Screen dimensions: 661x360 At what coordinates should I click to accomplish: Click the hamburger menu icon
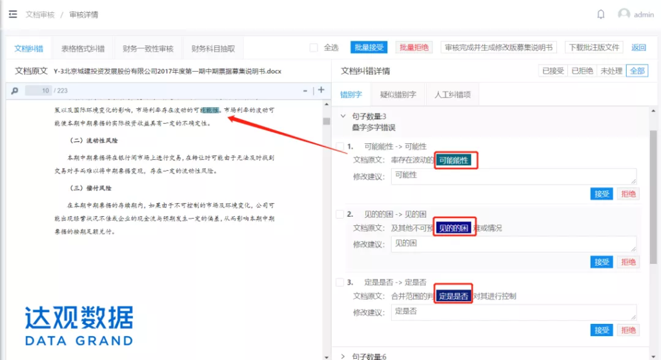click(x=13, y=14)
